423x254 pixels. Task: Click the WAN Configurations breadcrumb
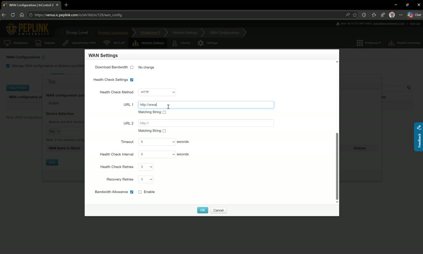coord(225,33)
